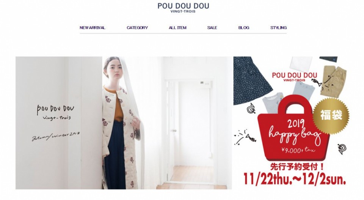Open the CATEGORY navigation item
Image resolution: width=364 pixels, height=200 pixels.
(x=137, y=28)
